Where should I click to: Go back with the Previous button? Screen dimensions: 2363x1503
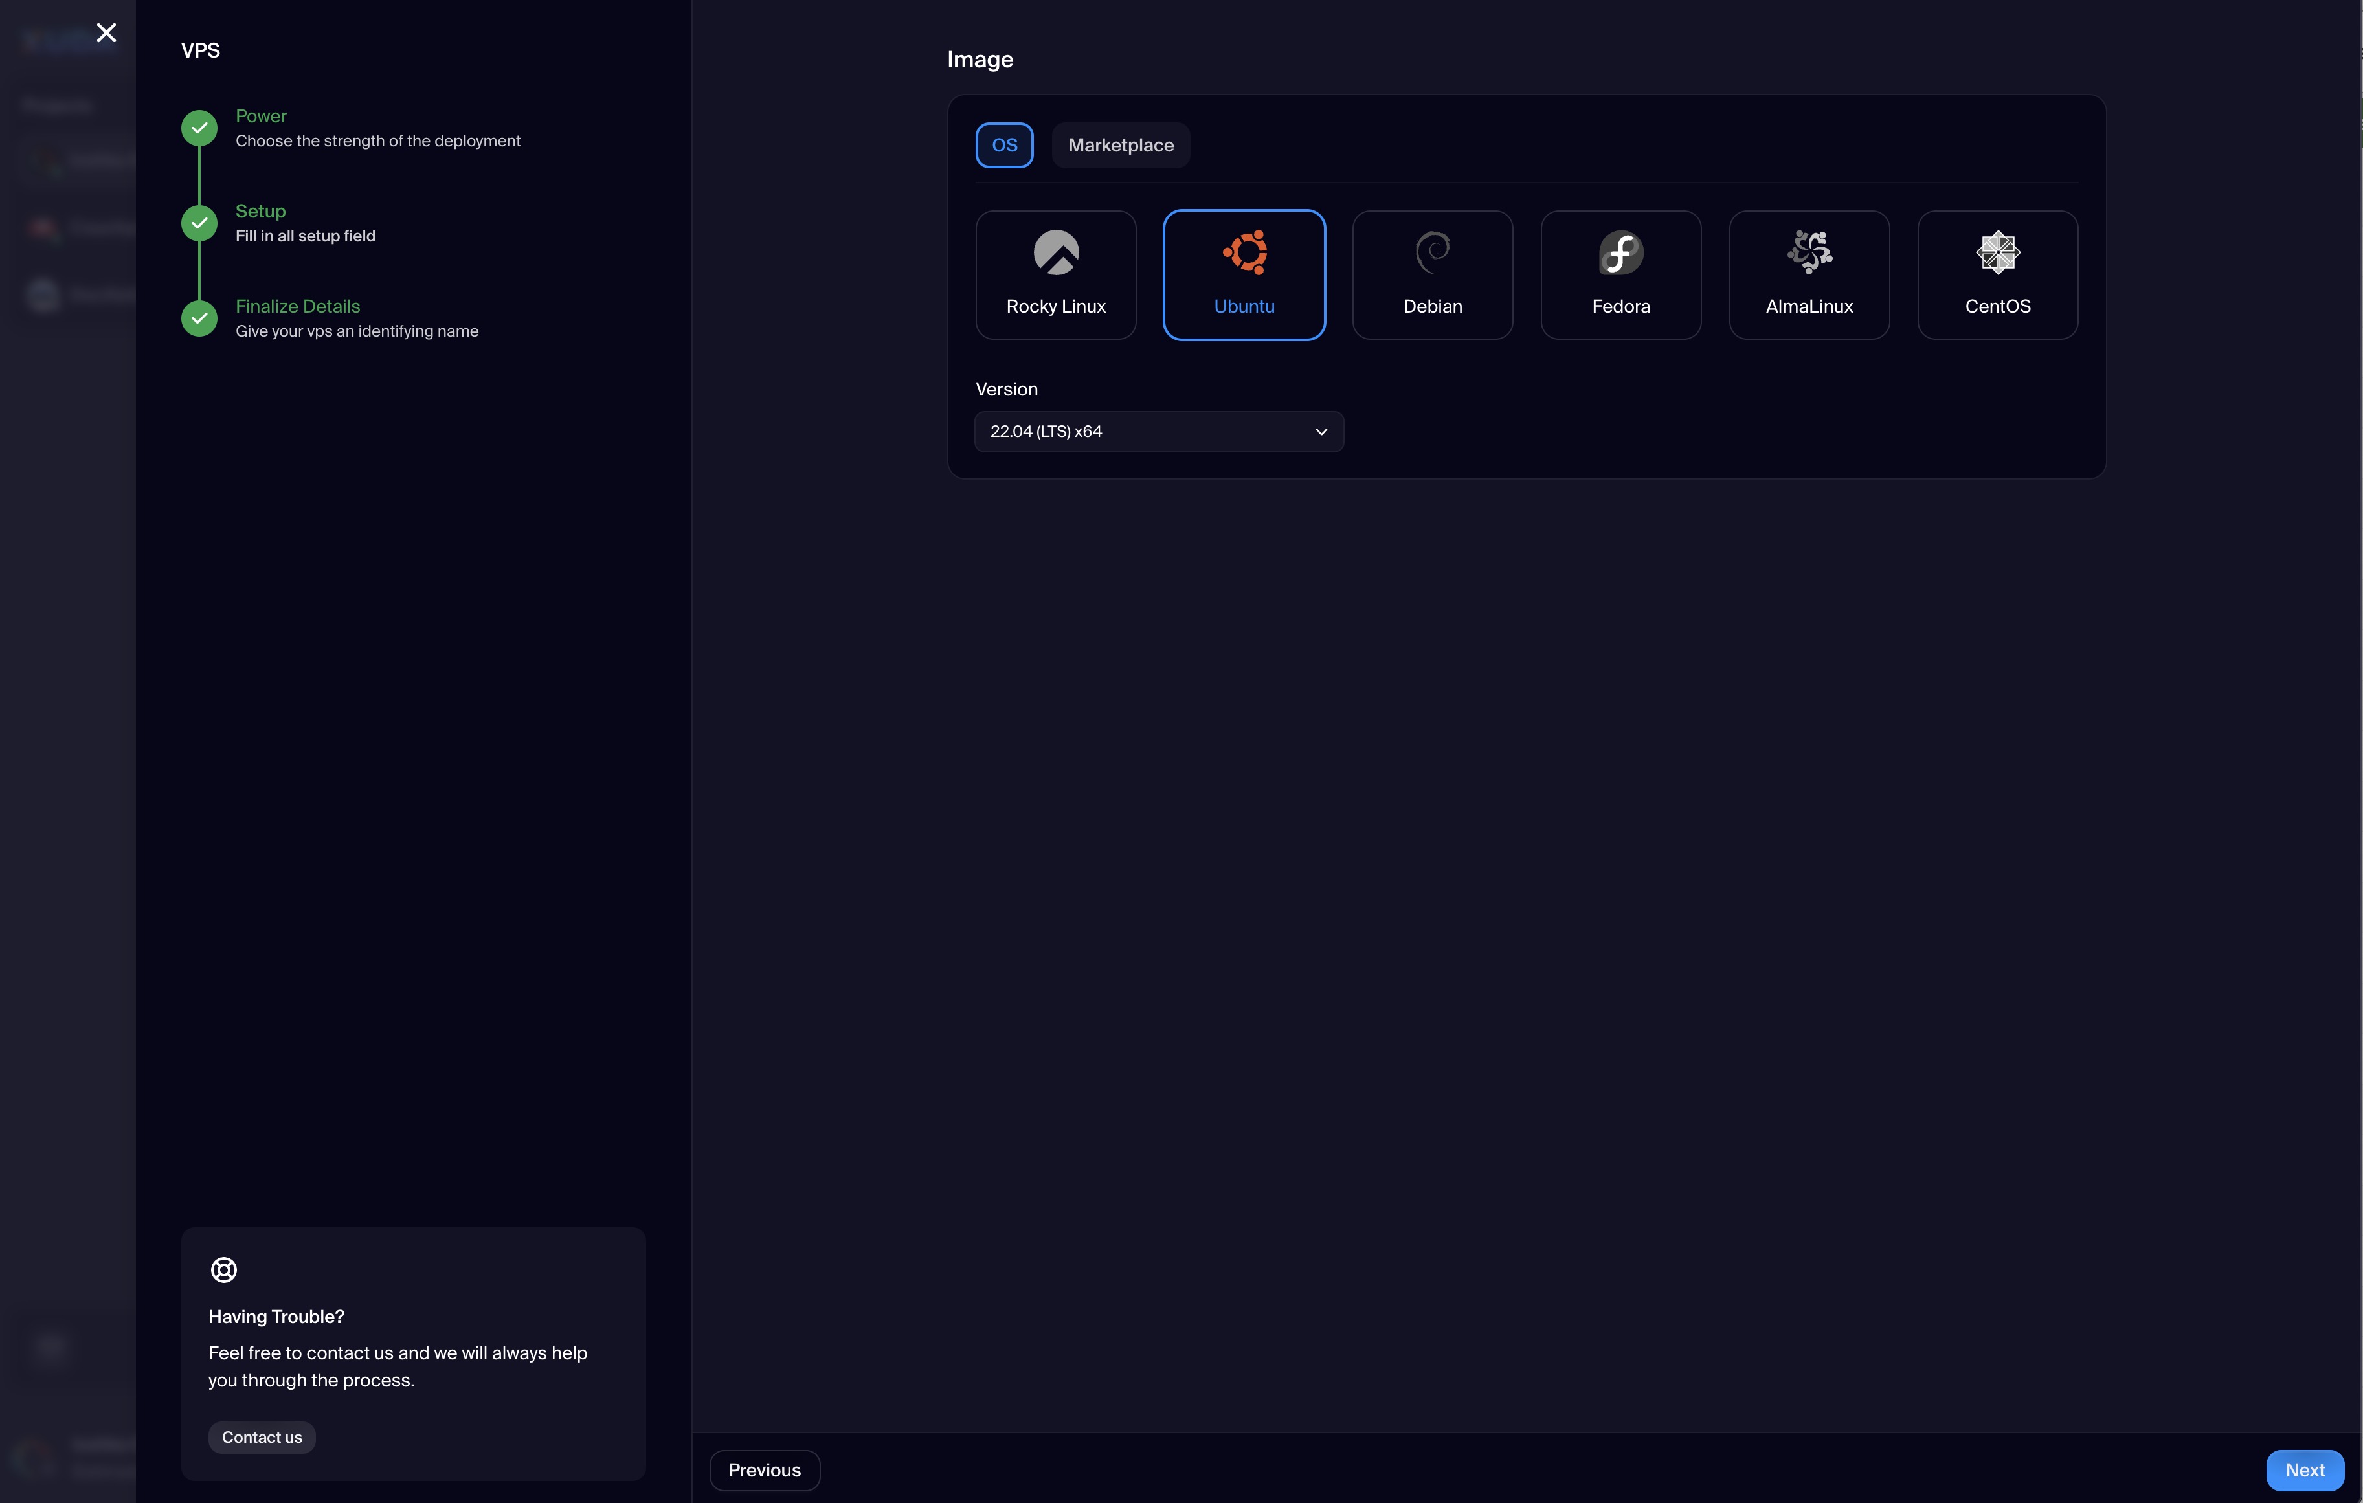763,1469
